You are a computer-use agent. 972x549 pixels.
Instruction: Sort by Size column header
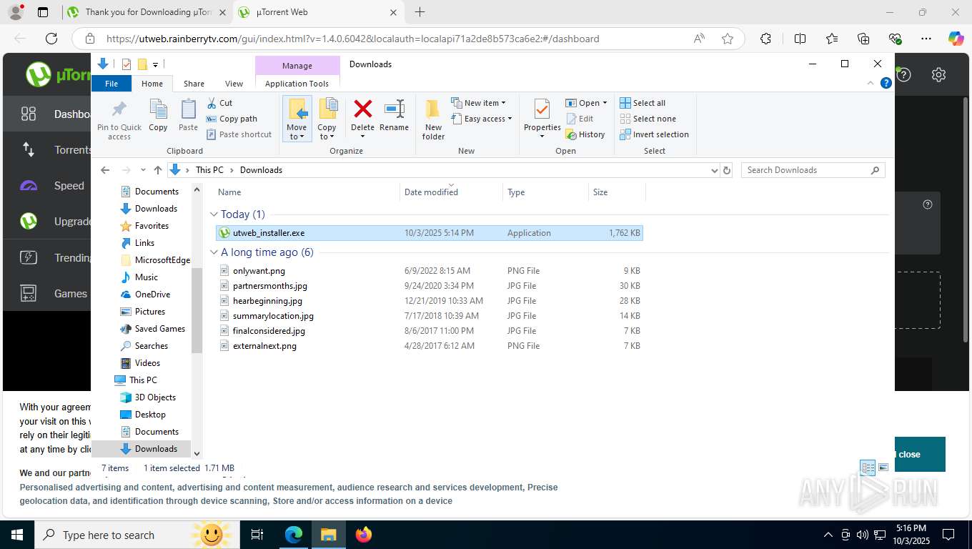pos(617,192)
